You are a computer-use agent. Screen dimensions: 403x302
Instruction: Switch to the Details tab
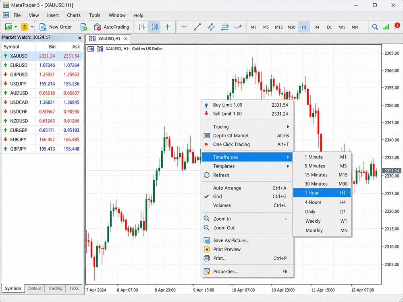coord(35,288)
